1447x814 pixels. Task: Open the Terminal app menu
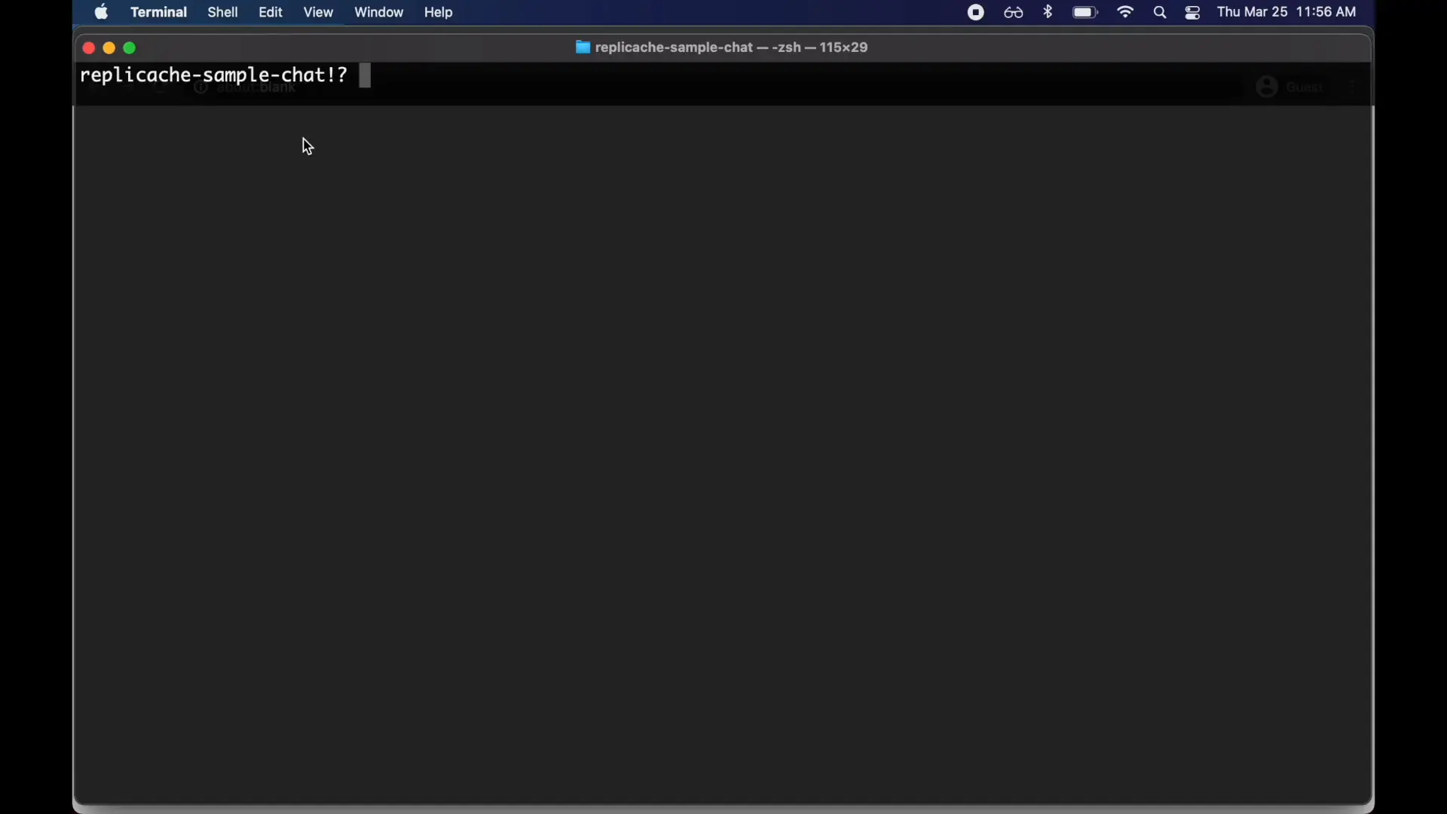158,12
